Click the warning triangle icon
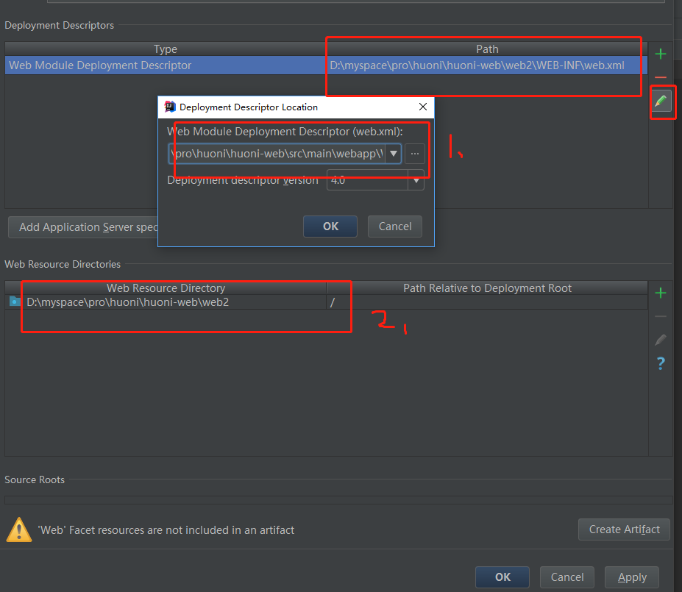This screenshot has height=592, width=682. pyautogui.click(x=18, y=529)
